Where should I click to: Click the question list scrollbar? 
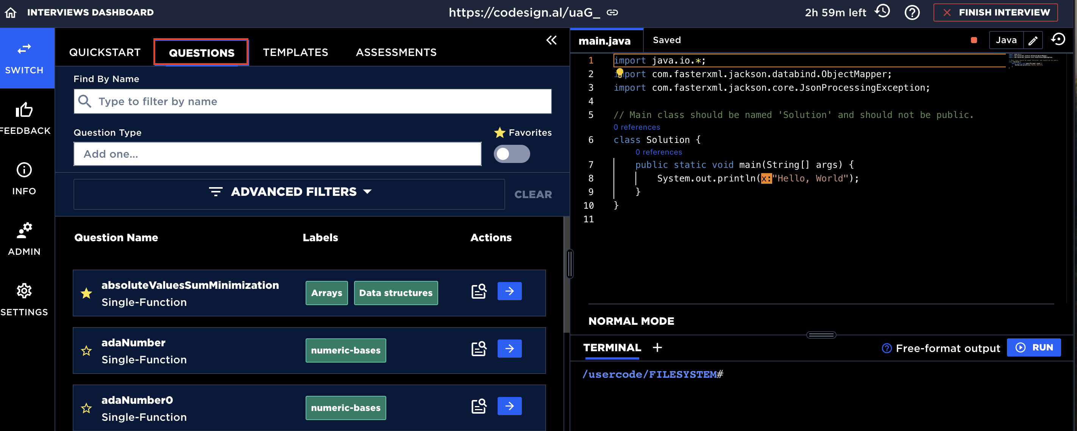tap(567, 275)
